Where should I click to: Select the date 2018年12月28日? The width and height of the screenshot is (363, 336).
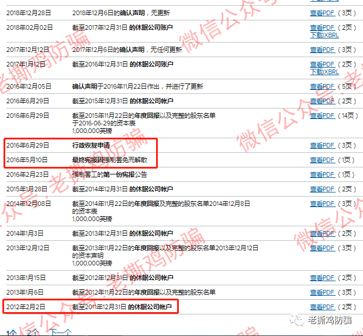(29, 13)
